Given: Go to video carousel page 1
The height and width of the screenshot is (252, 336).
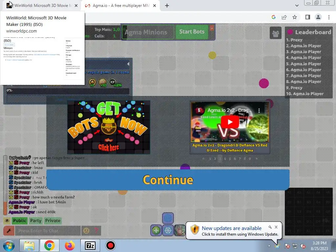Looking at the screenshot, I should 210,159.
